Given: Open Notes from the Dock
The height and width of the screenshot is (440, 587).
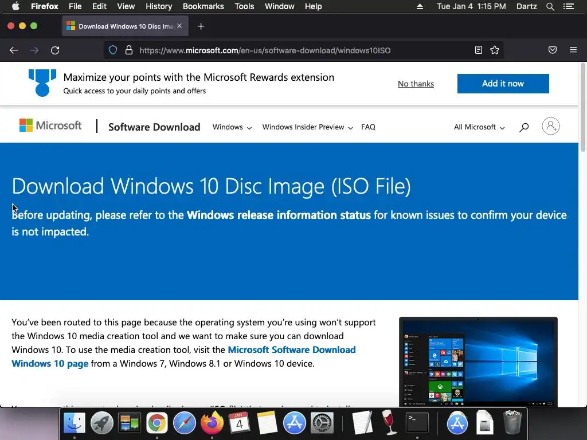Looking at the screenshot, I should (267, 423).
